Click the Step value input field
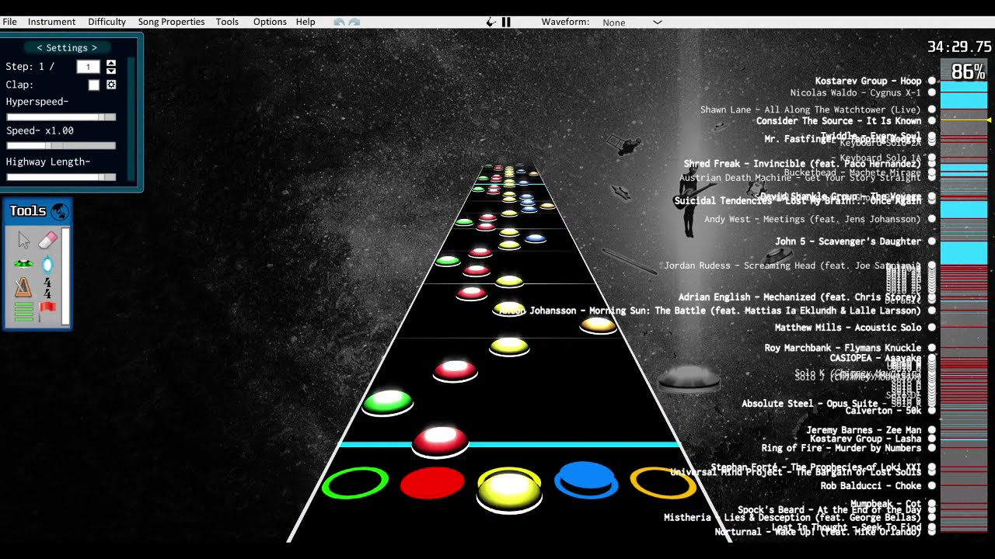The width and height of the screenshot is (995, 559). coord(89,67)
